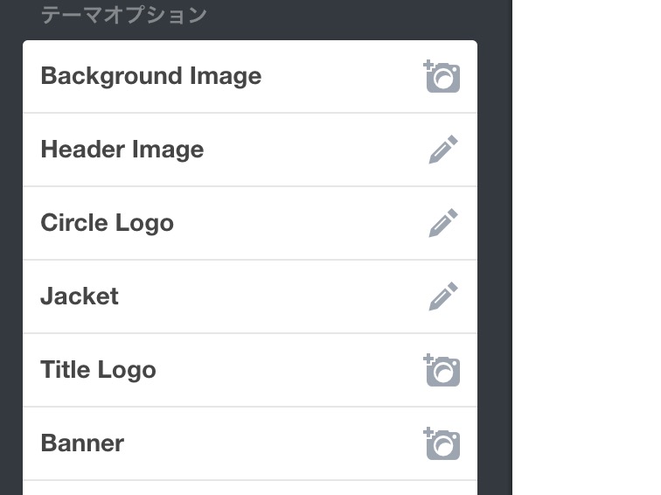Click the add-photo camera icon for Banner
The image size is (661, 495).
point(442,443)
